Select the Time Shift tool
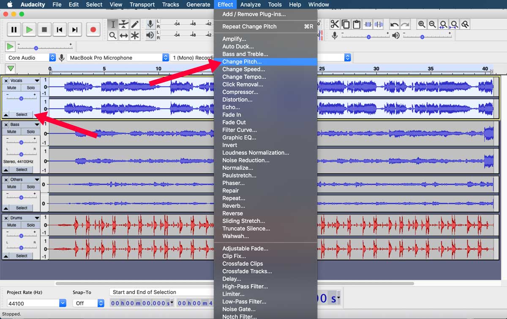 [124, 35]
